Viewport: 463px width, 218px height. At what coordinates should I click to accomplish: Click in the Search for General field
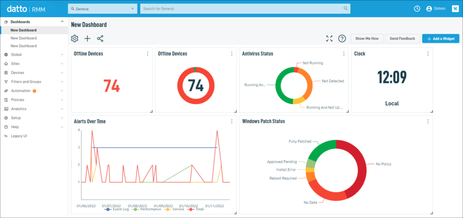245,9
